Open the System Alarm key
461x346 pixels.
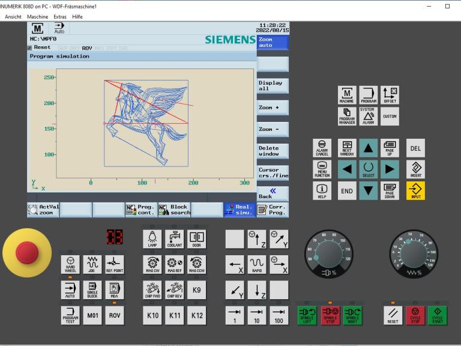(x=369, y=116)
